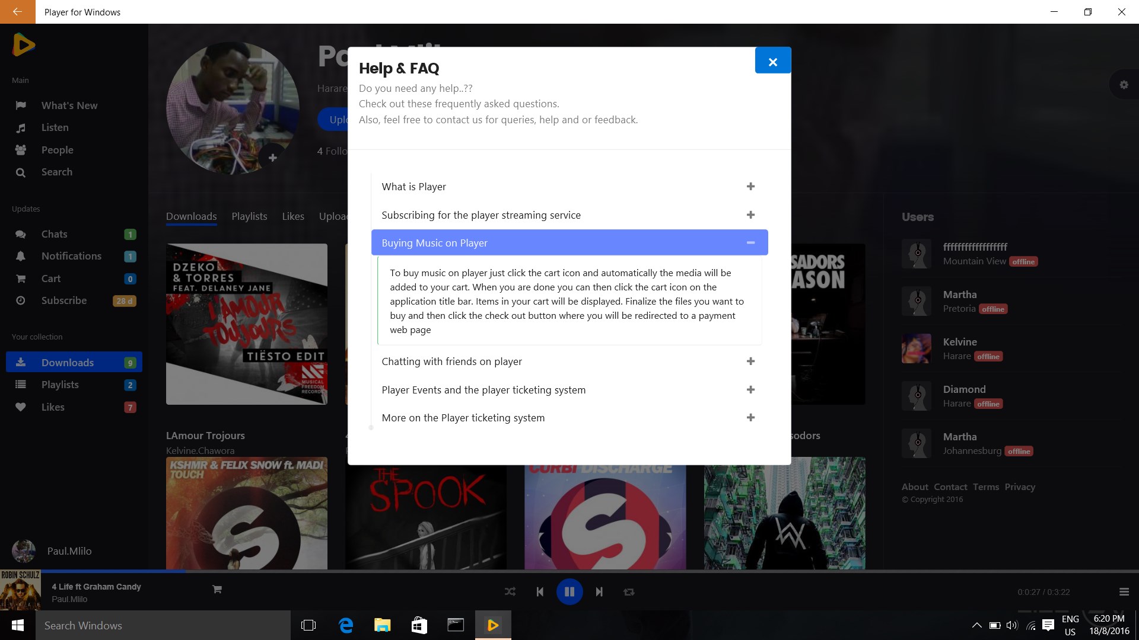Viewport: 1139px width, 640px height.
Task: Open the Contact link in footer
Action: (x=950, y=487)
